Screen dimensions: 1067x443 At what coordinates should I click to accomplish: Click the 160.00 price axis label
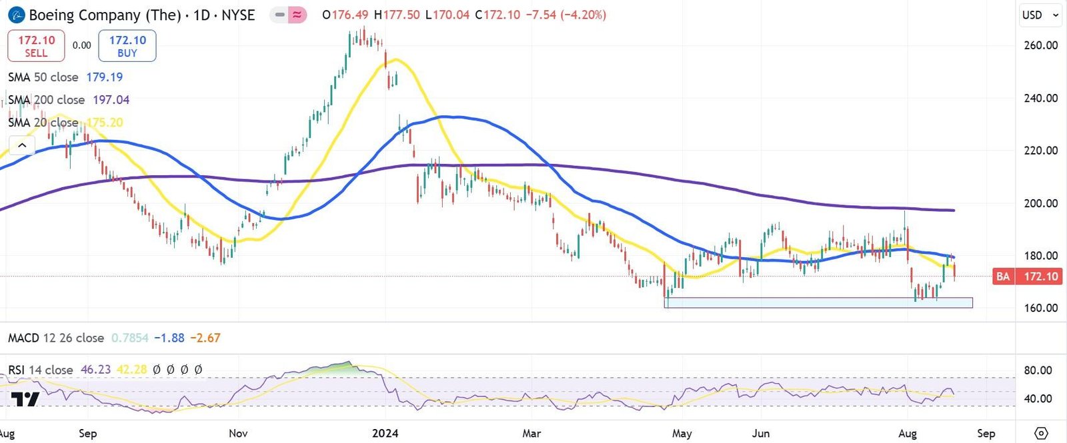1041,308
